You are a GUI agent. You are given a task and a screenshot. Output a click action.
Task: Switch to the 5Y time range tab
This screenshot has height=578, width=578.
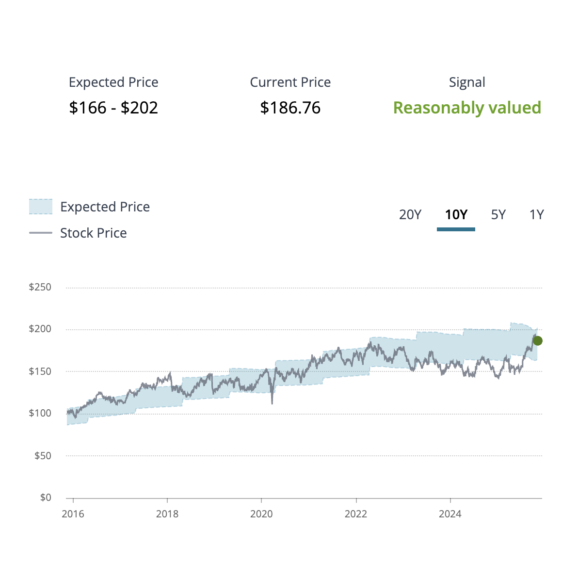pos(499,214)
